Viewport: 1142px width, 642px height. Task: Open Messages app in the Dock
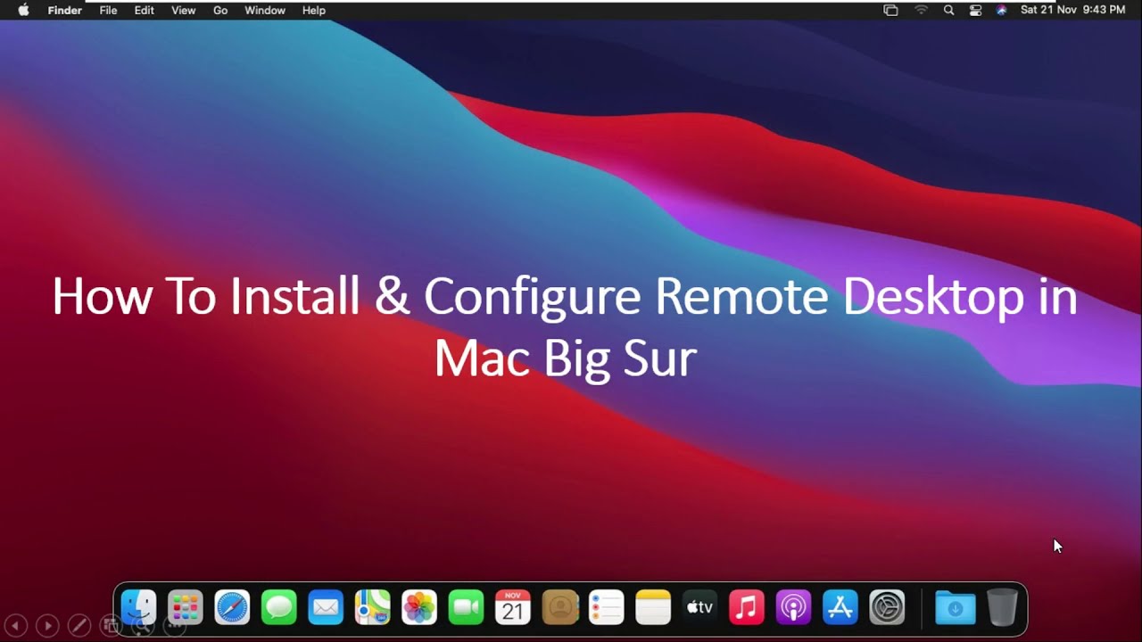click(x=279, y=608)
